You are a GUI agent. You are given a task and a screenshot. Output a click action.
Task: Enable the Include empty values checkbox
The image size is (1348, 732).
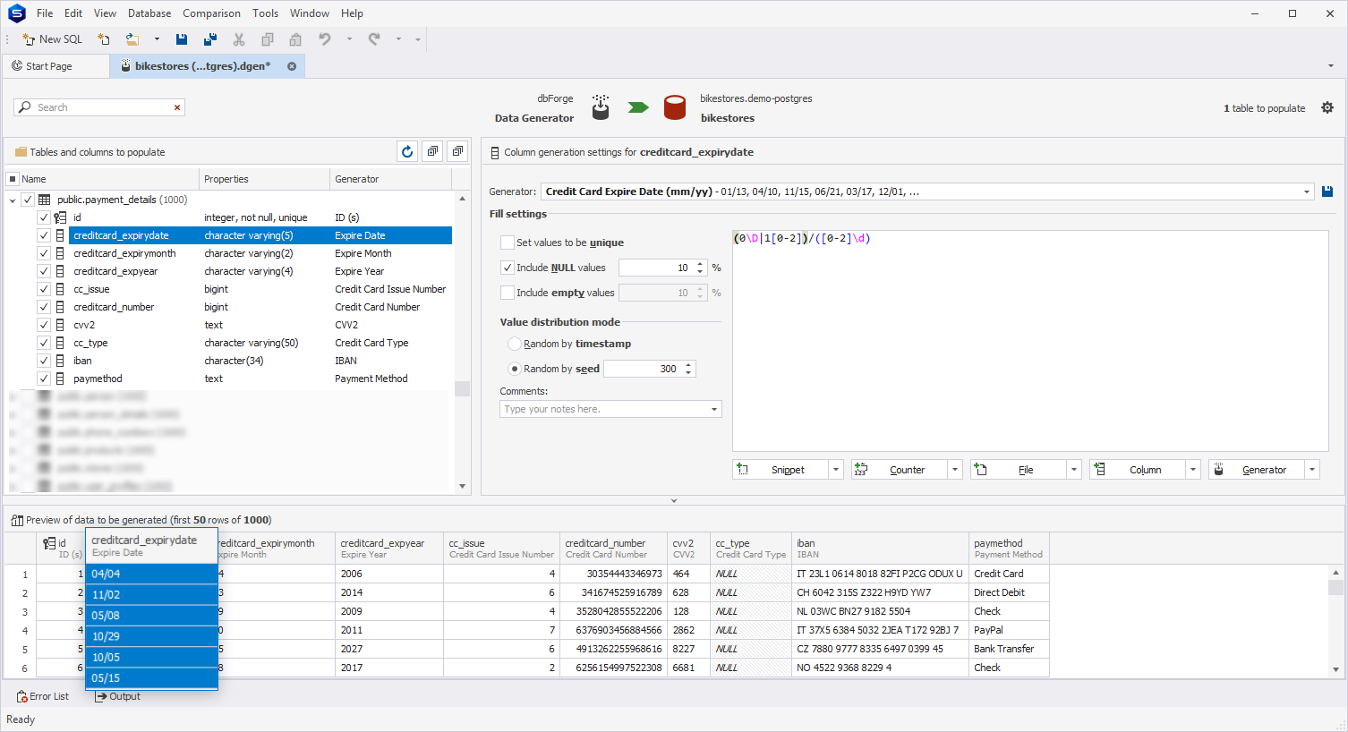(x=508, y=293)
